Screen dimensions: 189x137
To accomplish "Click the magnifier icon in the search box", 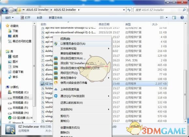I will (x=184, y=10).
